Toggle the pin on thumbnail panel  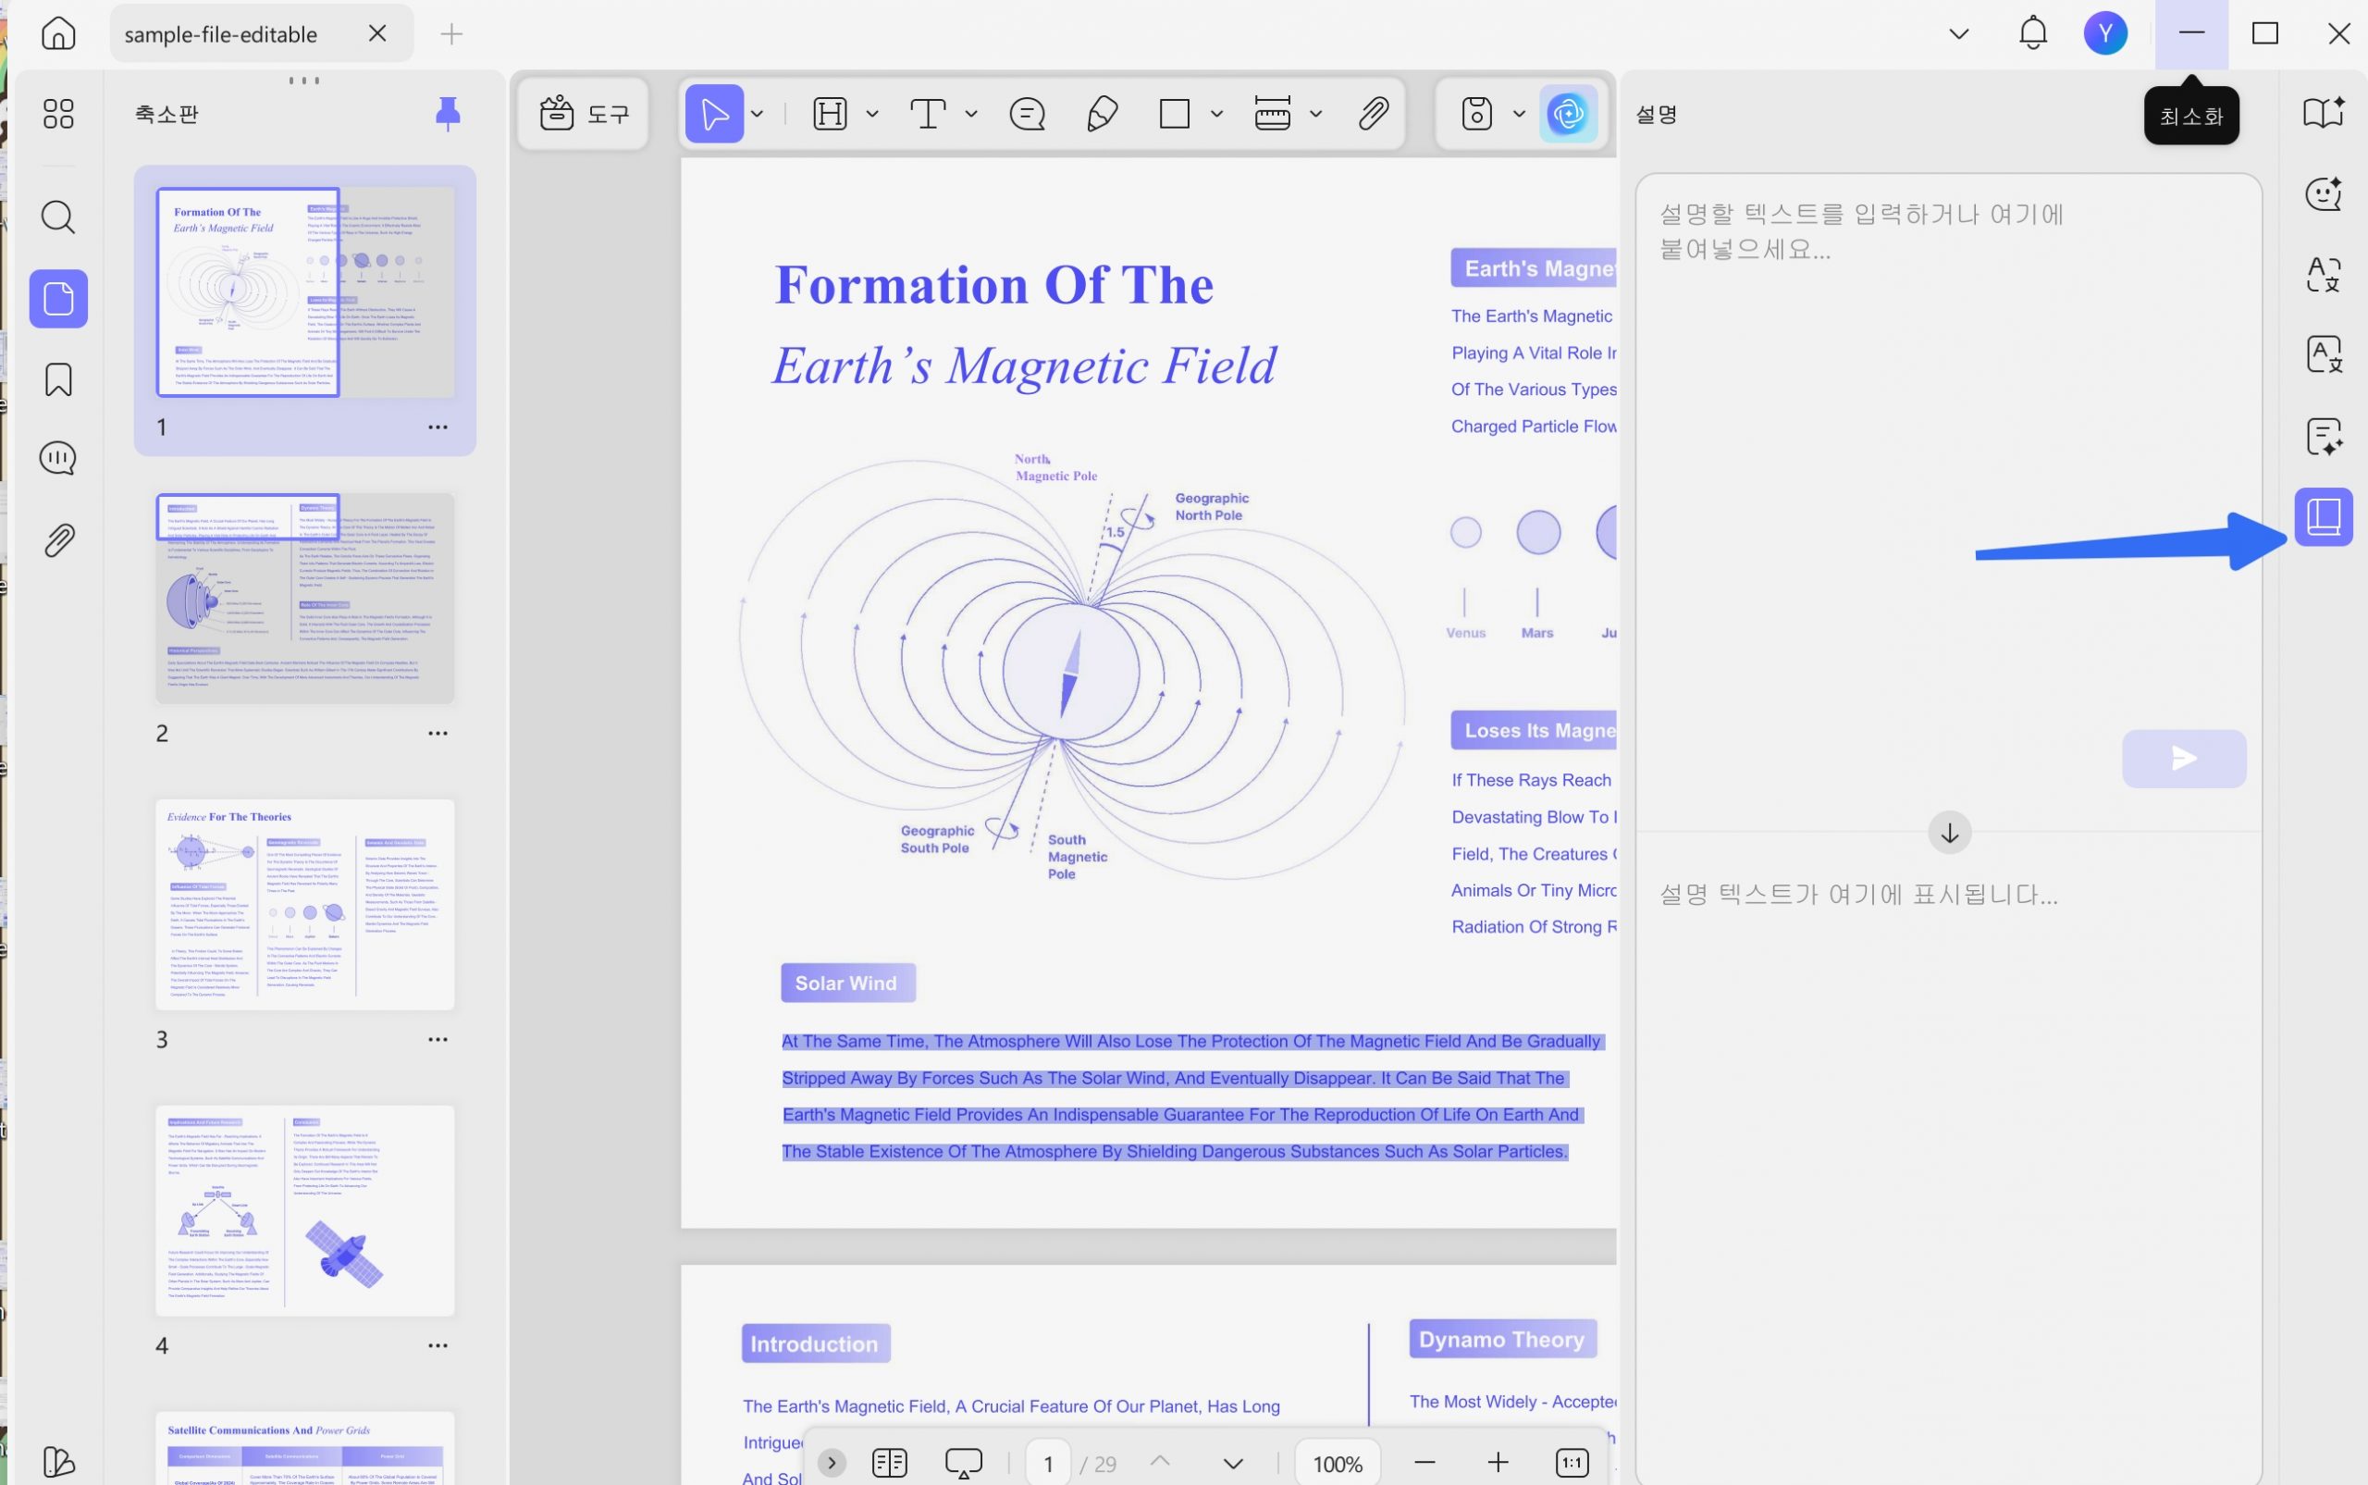[x=448, y=114]
